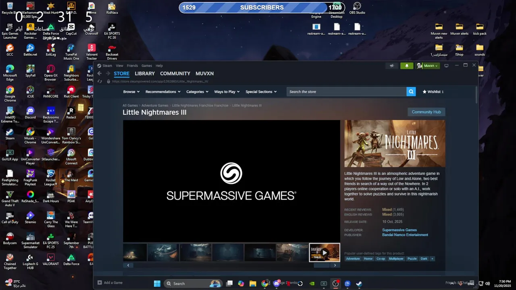Switch to the MUVXN profile tab
Screen dimensions: 516x290
pyautogui.click(x=204, y=73)
